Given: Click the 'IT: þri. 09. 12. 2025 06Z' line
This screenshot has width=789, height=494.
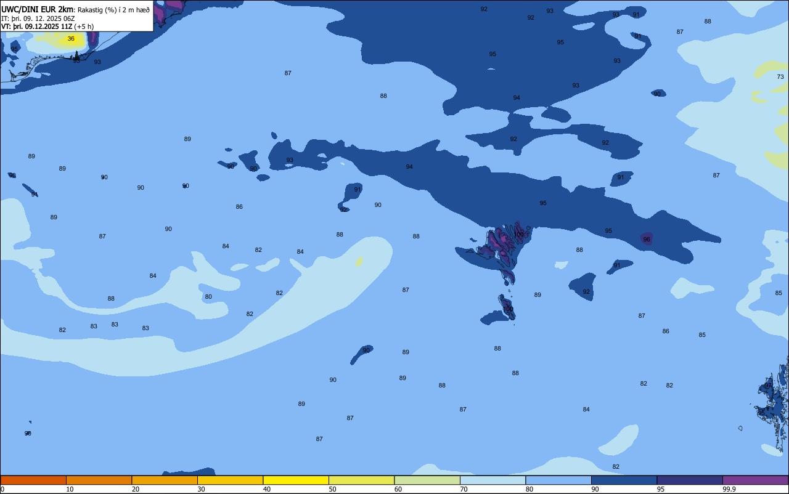Looking at the screenshot, I should [x=38, y=18].
